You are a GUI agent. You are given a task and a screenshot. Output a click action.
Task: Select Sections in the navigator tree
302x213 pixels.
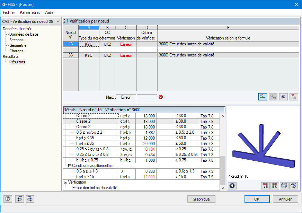tap(16, 40)
